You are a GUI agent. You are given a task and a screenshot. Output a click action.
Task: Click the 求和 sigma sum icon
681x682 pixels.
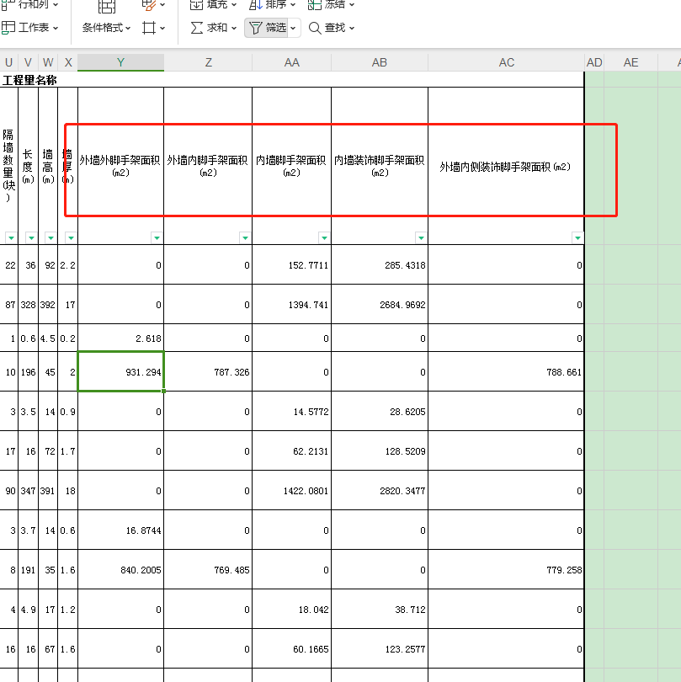(x=197, y=28)
